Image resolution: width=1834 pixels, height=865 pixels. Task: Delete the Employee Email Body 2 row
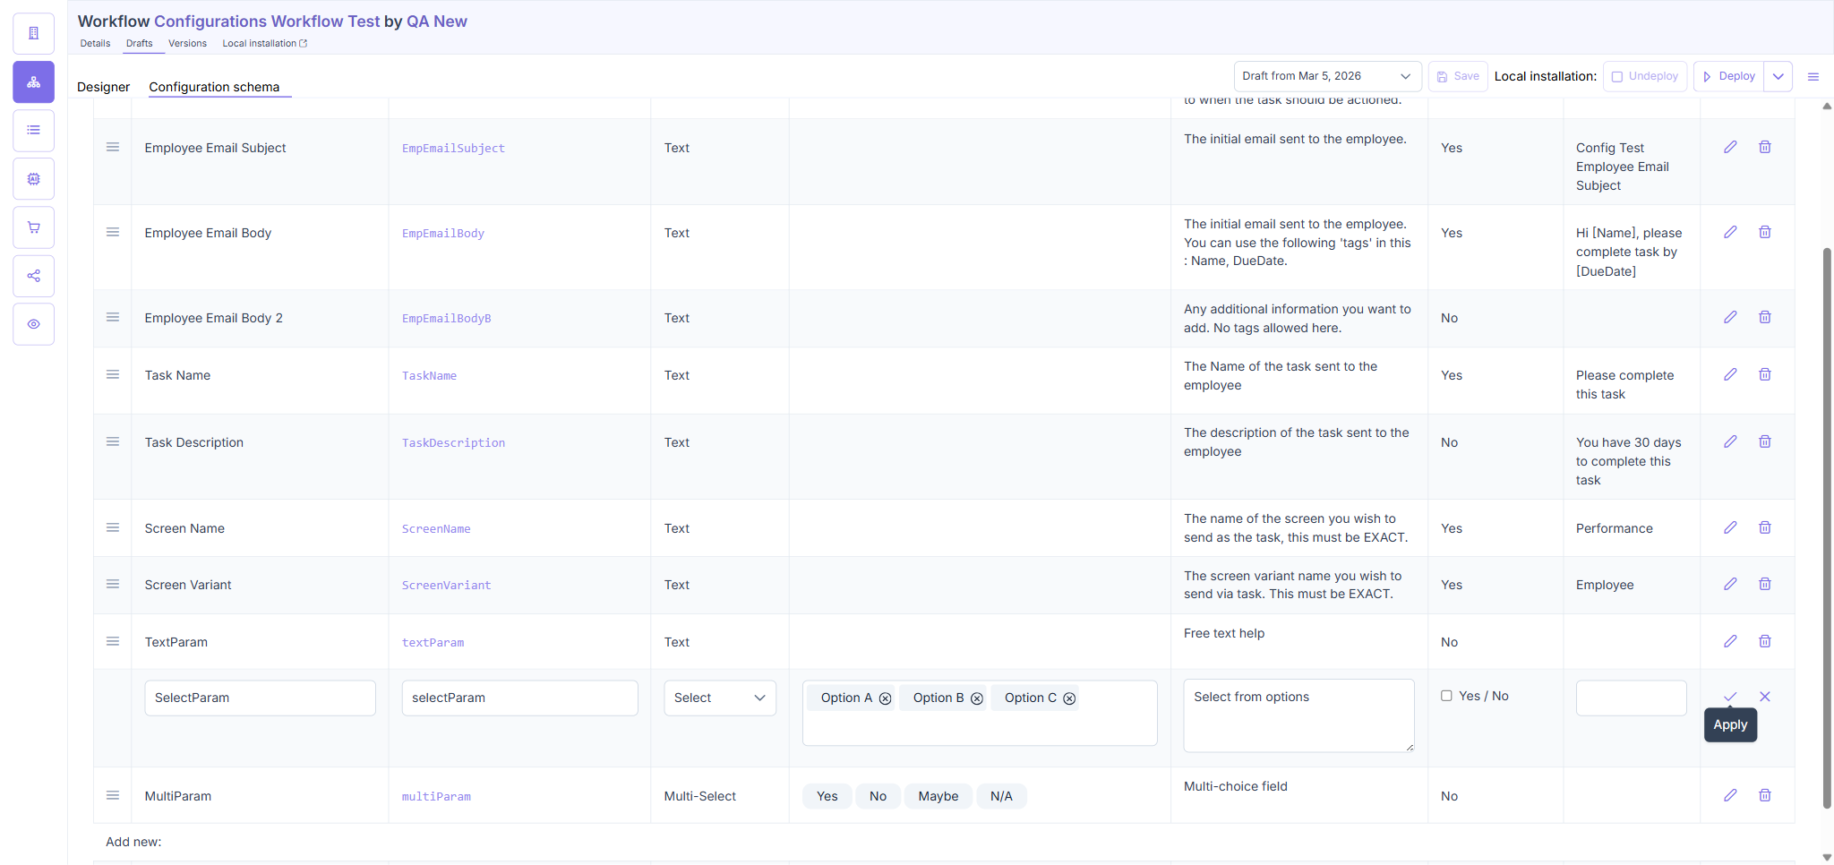pos(1764,317)
